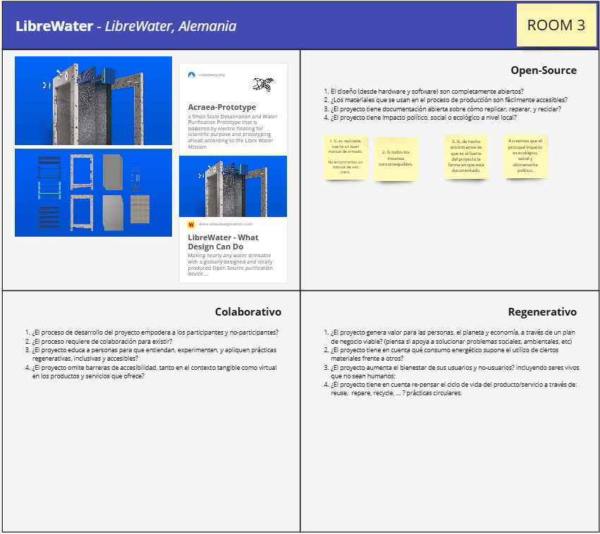Open the Acraea-Prototype link title
600x534 pixels.
pos(222,107)
